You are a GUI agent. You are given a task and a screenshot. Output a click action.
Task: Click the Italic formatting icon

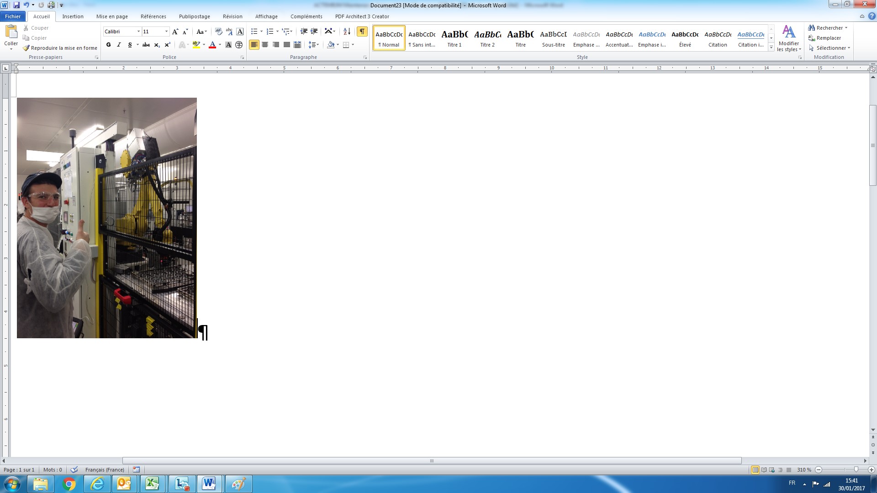coord(119,45)
